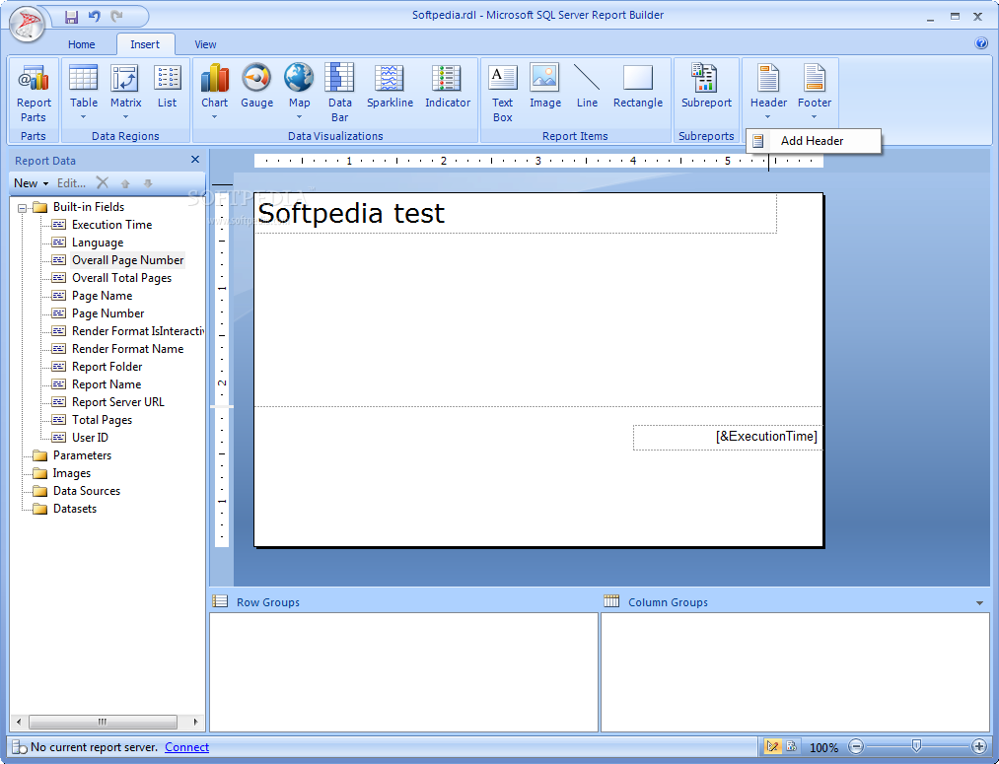Image resolution: width=999 pixels, height=764 pixels.
Task: Click the 100% zoom level text
Action: 823,747
